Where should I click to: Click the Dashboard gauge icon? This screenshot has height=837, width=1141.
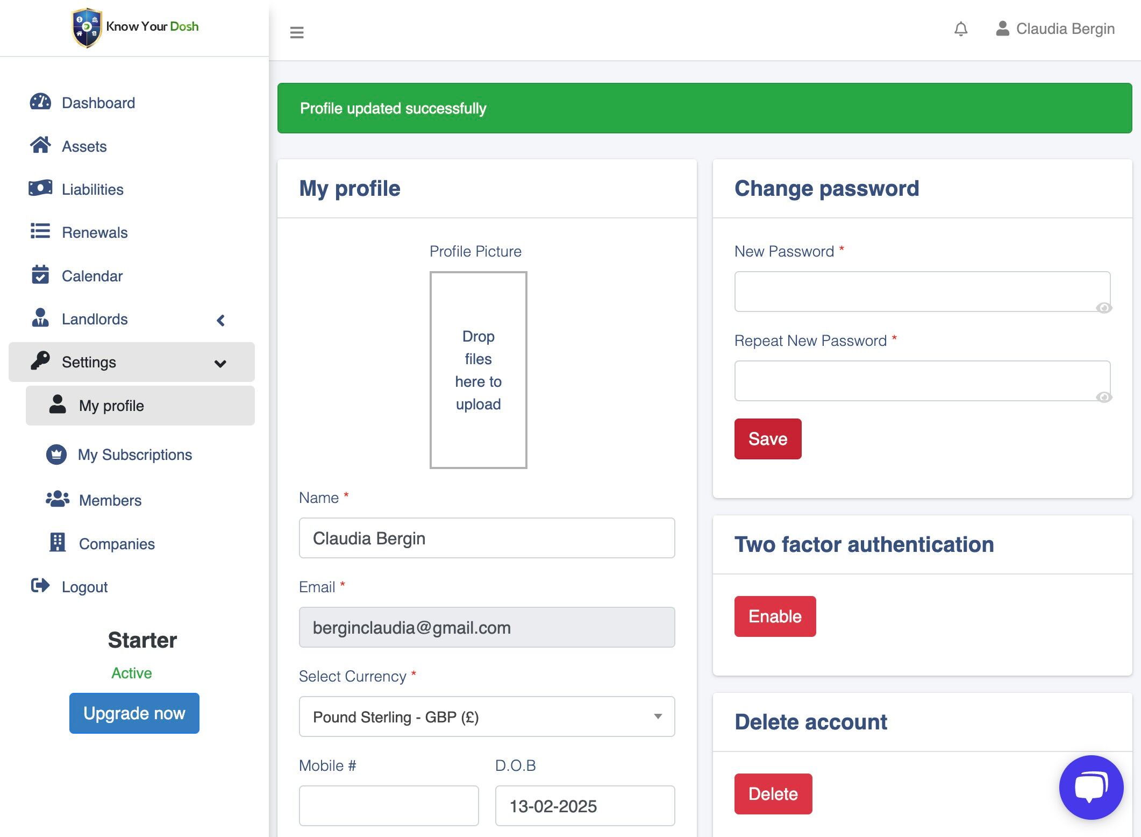[x=40, y=102]
